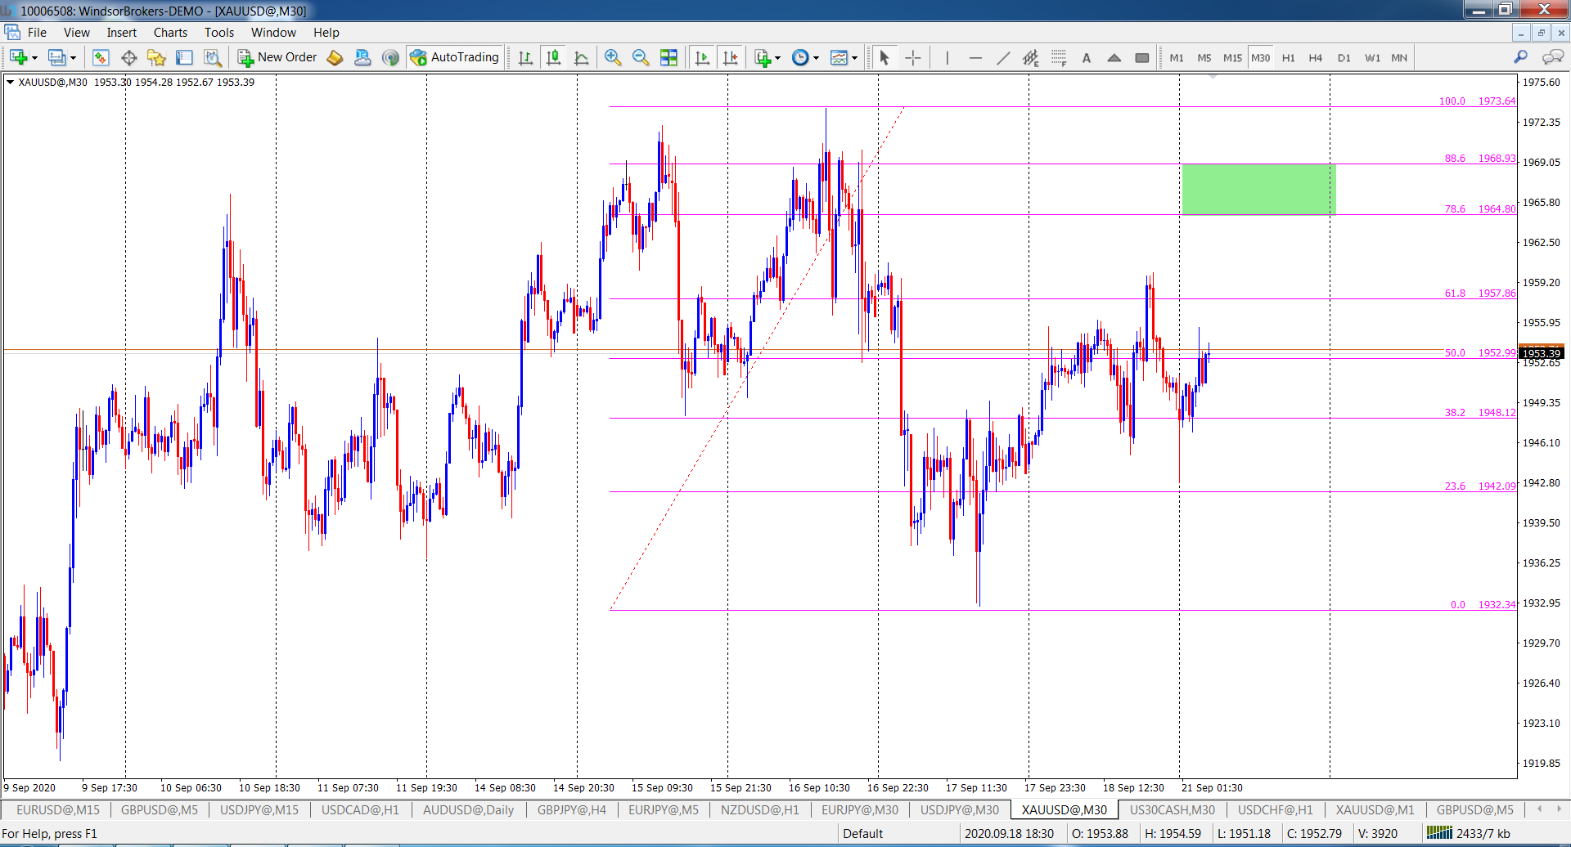
Task: Open the Insert menu
Action: 122,33
